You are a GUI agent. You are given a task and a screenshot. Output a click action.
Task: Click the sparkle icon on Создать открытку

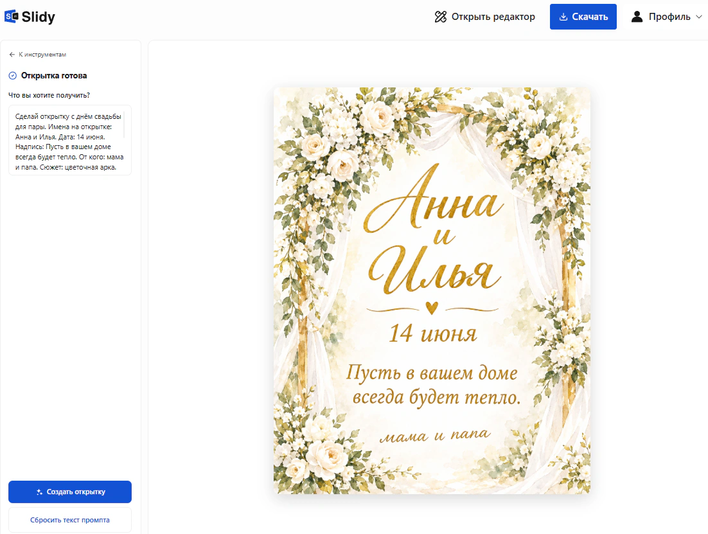tap(39, 492)
